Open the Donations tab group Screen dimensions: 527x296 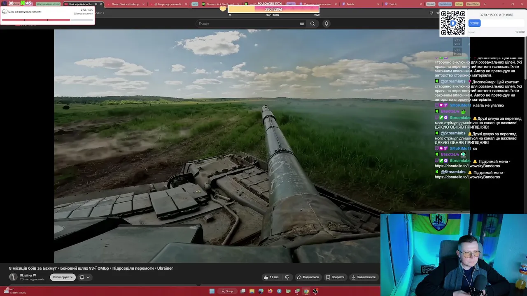tap(445, 4)
